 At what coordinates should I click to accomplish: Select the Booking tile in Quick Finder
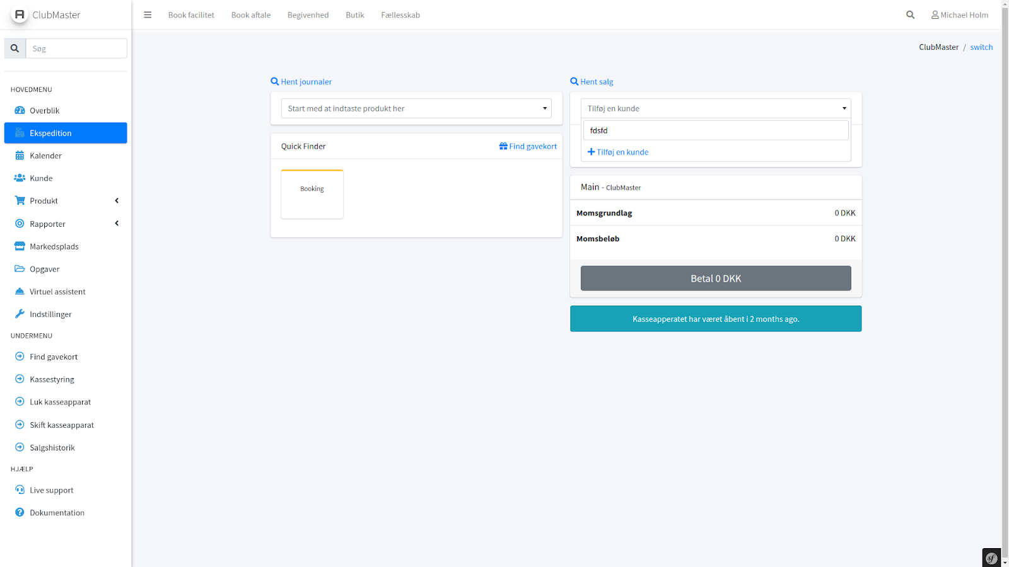point(312,194)
